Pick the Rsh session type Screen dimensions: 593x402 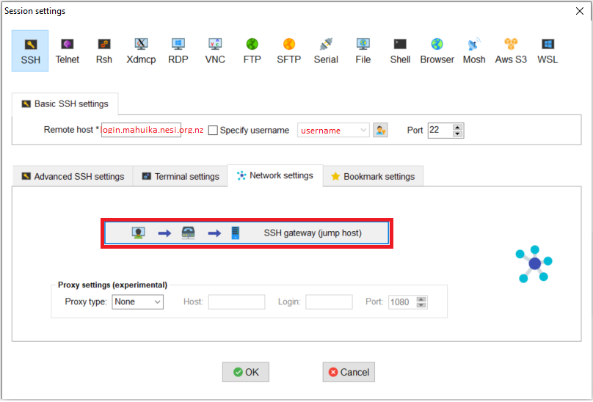[x=104, y=51]
